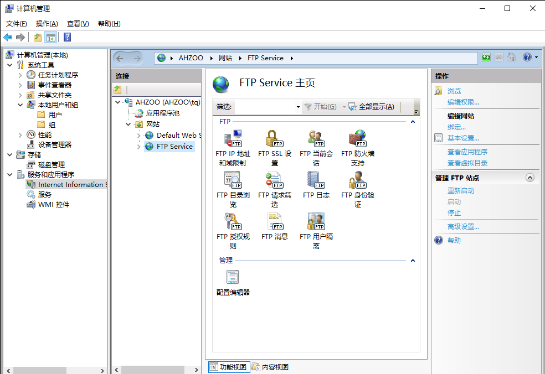
Task: Click the IIS navigation back arrow
Action: coord(120,58)
